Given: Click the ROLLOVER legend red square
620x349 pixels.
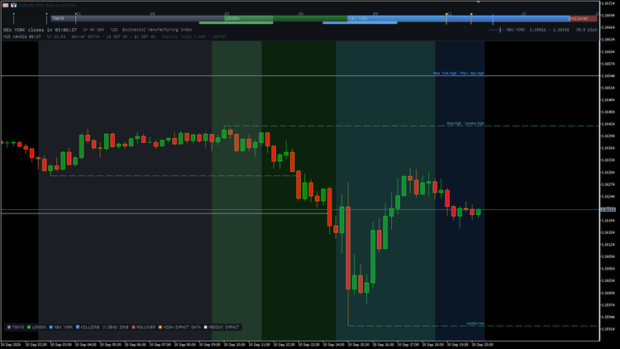Looking at the screenshot, I should (x=134, y=327).
